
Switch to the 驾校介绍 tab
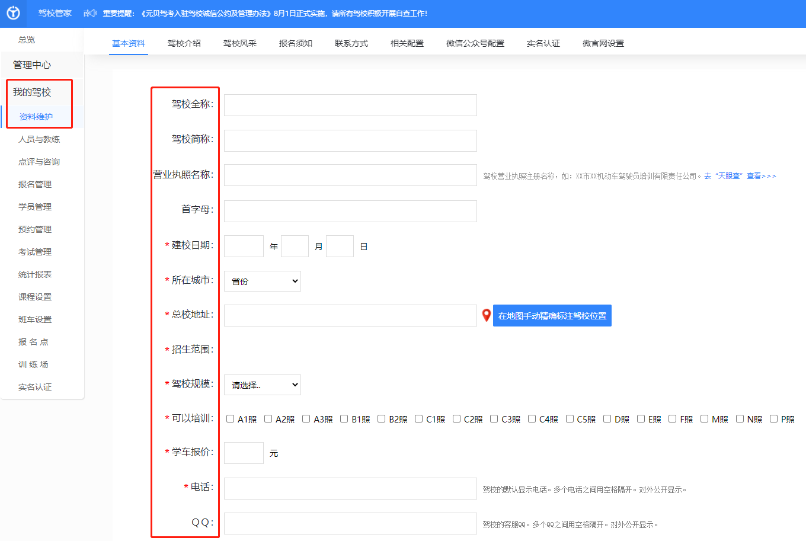(x=184, y=43)
